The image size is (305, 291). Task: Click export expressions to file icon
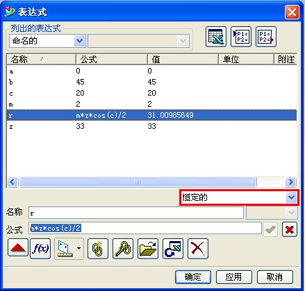(x=266, y=37)
